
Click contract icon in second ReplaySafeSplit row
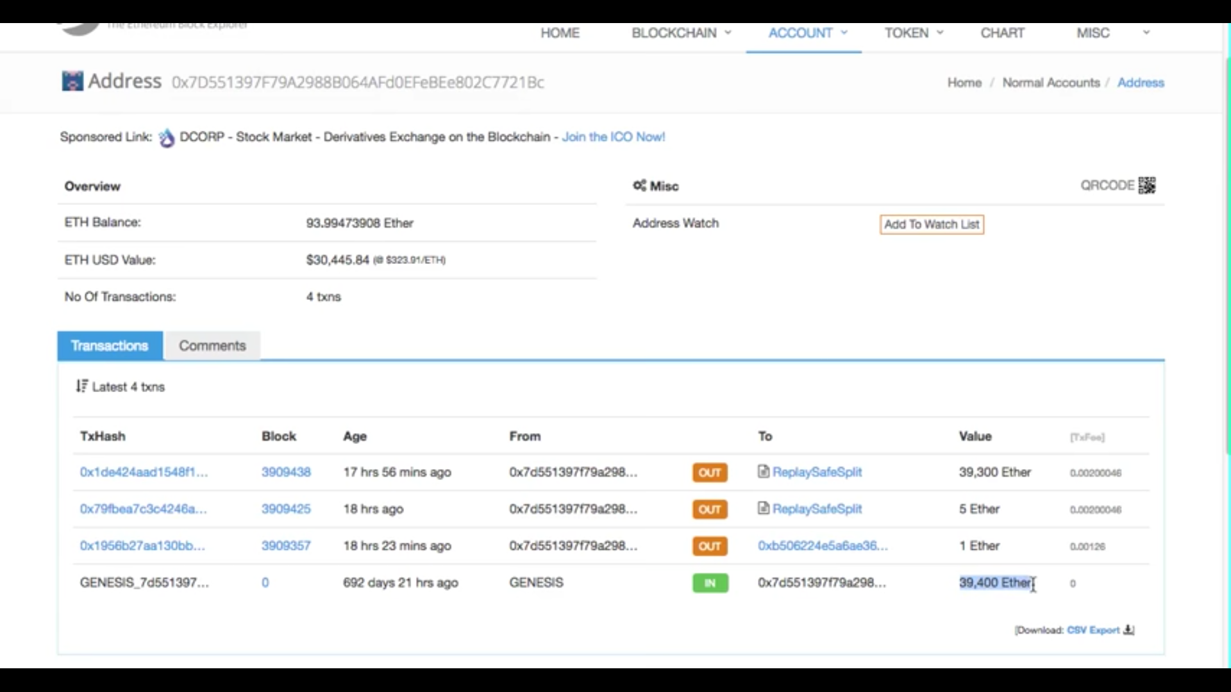click(x=763, y=509)
